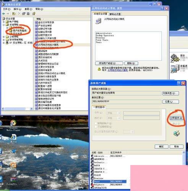The height and width of the screenshot is (191, 188).
Task: Collapse the 本地策略 tree node
Action: tap(4, 25)
